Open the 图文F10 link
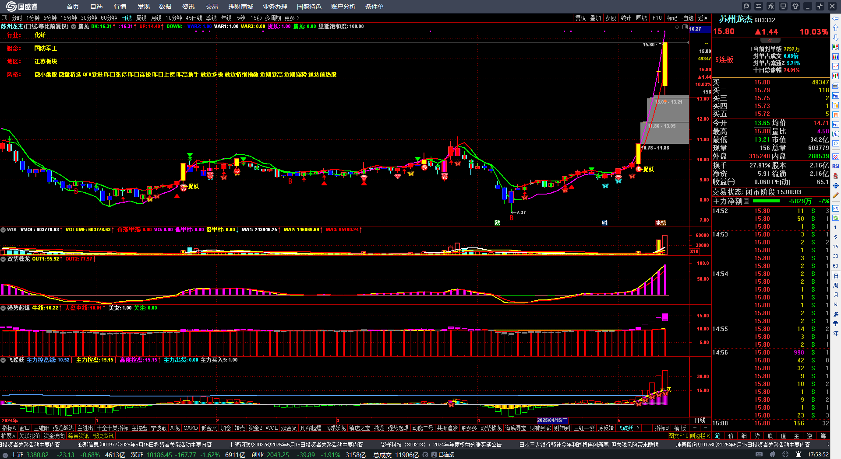This screenshot has height=459, width=841. tap(678, 436)
